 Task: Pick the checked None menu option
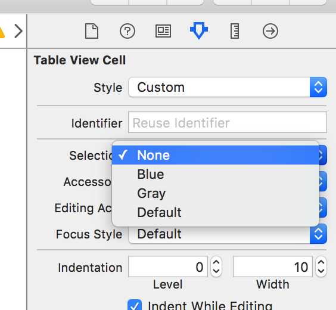pos(216,155)
